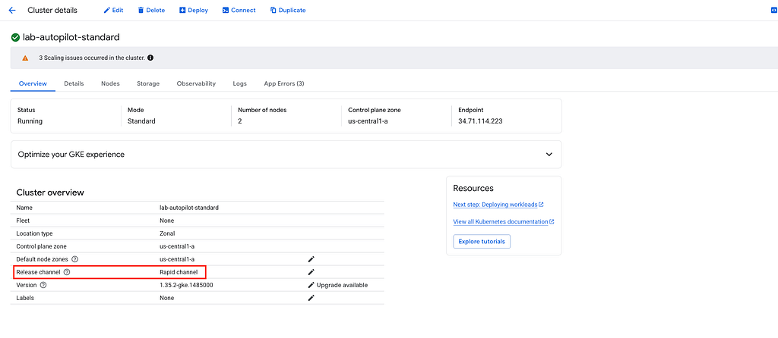Go back using the left arrow icon
Screen dimensions: 778x338
[12, 10]
